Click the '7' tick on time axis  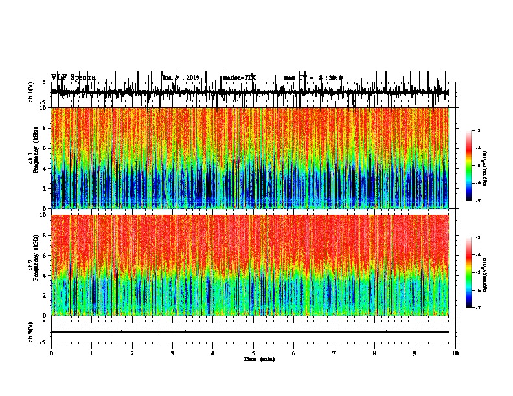tap(334, 353)
